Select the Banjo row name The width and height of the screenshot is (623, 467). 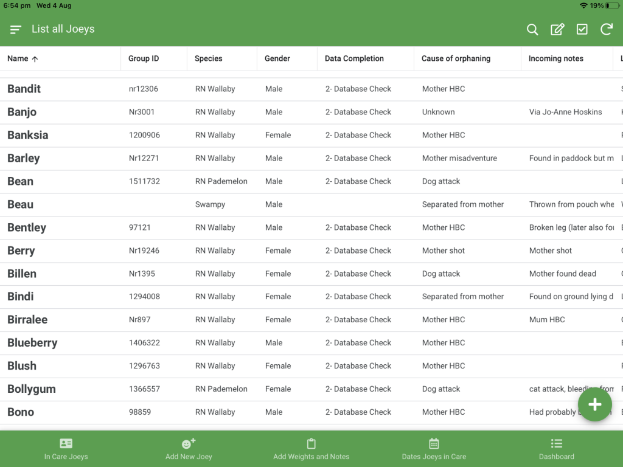click(x=22, y=112)
